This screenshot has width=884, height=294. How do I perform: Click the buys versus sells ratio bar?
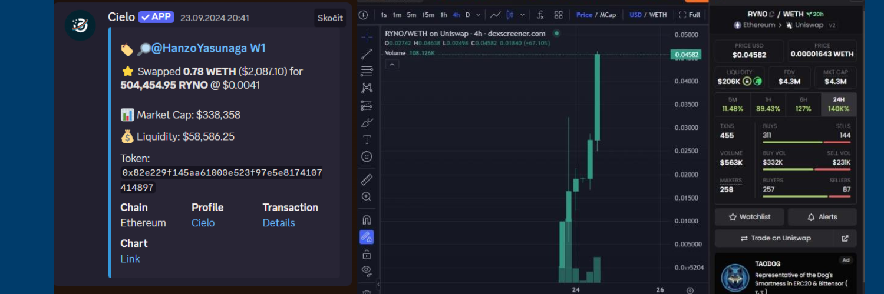click(x=806, y=142)
